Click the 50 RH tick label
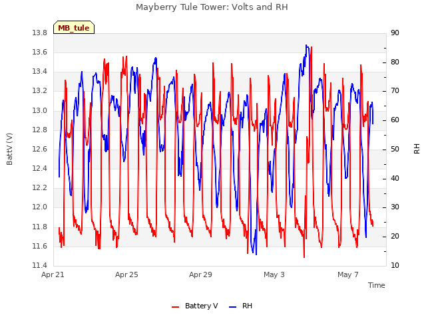 click(x=395, y=149)
